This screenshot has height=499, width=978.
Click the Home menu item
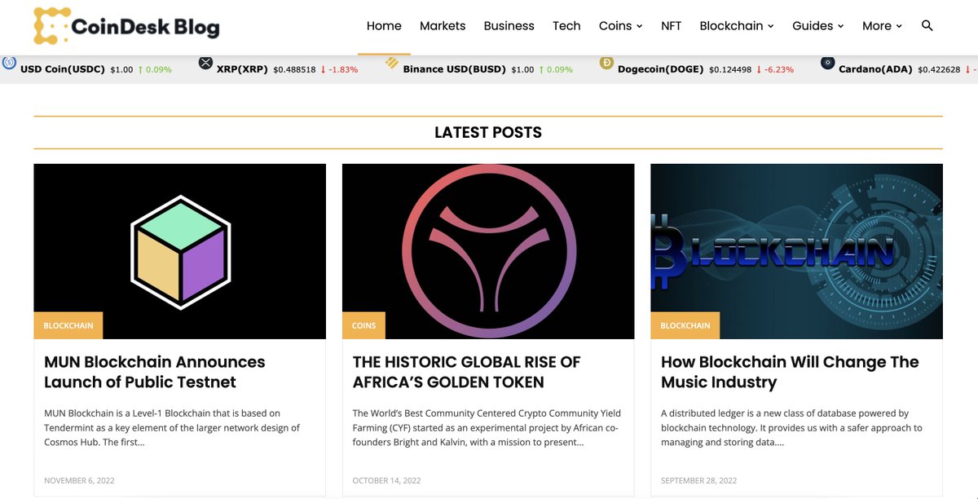tap(384, 25)
